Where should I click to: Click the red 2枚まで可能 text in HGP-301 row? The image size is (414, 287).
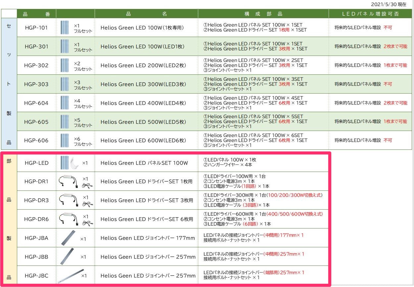point(395,47)
